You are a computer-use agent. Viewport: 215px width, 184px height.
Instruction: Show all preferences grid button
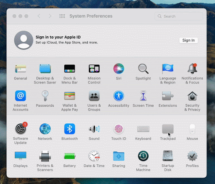pos(62,16)
